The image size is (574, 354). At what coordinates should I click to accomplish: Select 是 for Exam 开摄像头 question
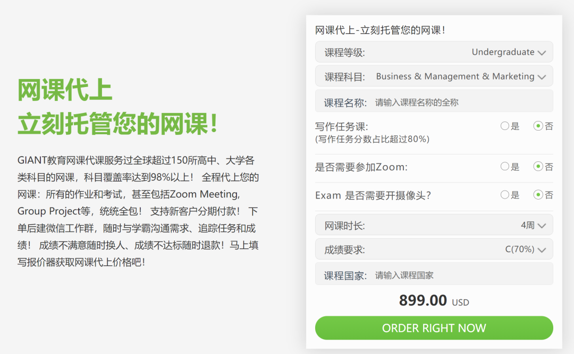click(x=505, y=195)
